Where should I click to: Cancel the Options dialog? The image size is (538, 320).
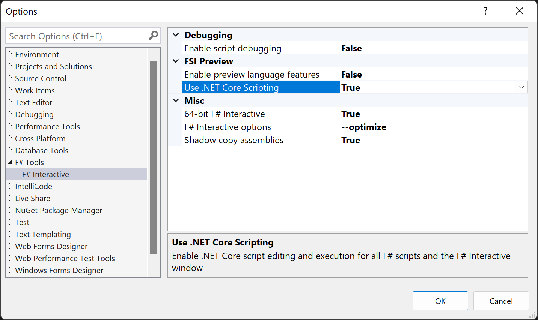[x=501, y=301]
